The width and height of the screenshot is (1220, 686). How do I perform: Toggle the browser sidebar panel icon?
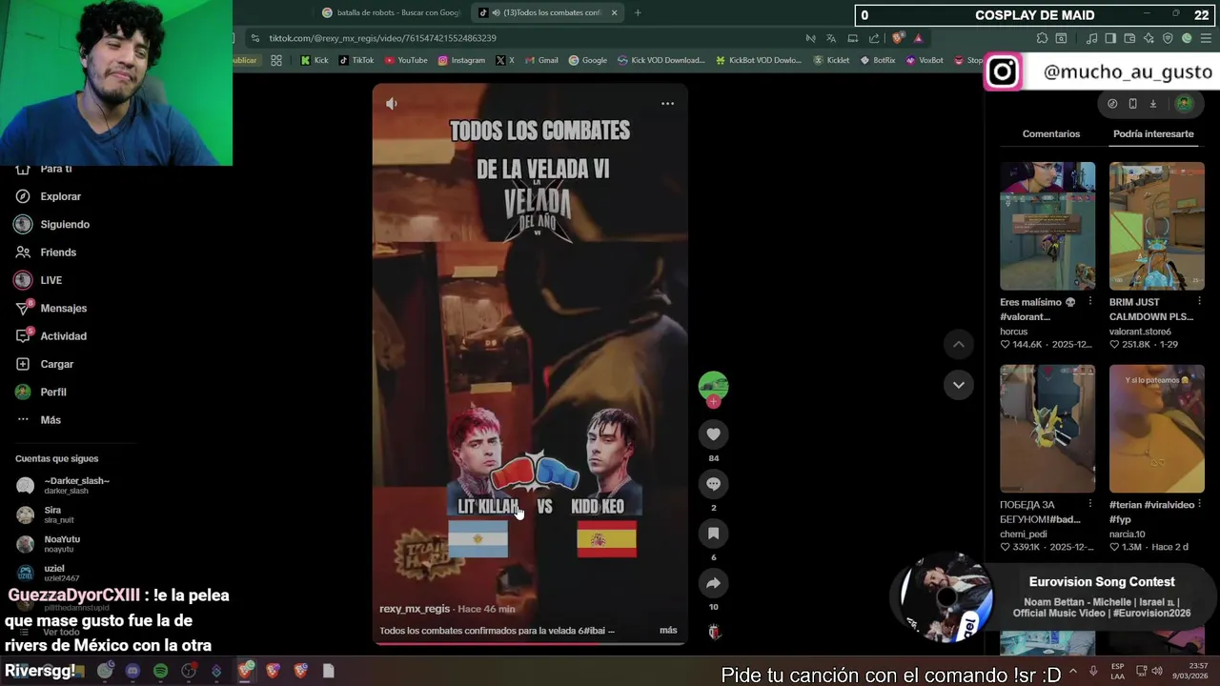1111,38
